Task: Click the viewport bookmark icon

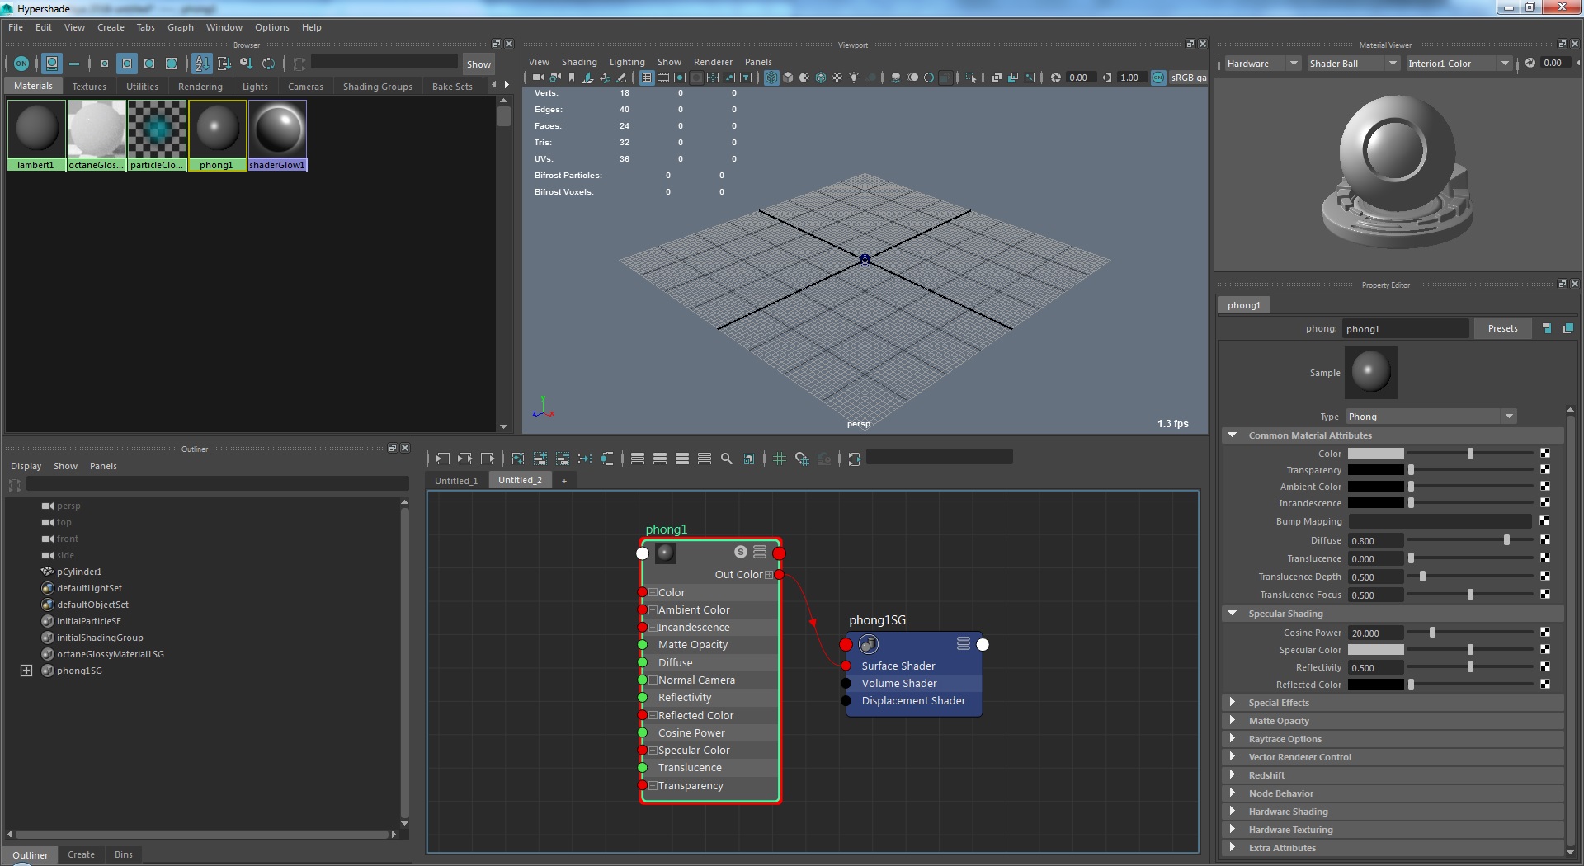Action: (x=572, y=78)
